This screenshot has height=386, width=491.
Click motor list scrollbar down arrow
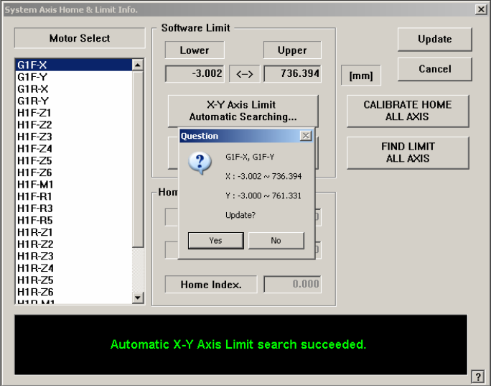click(x=138, y=298)
